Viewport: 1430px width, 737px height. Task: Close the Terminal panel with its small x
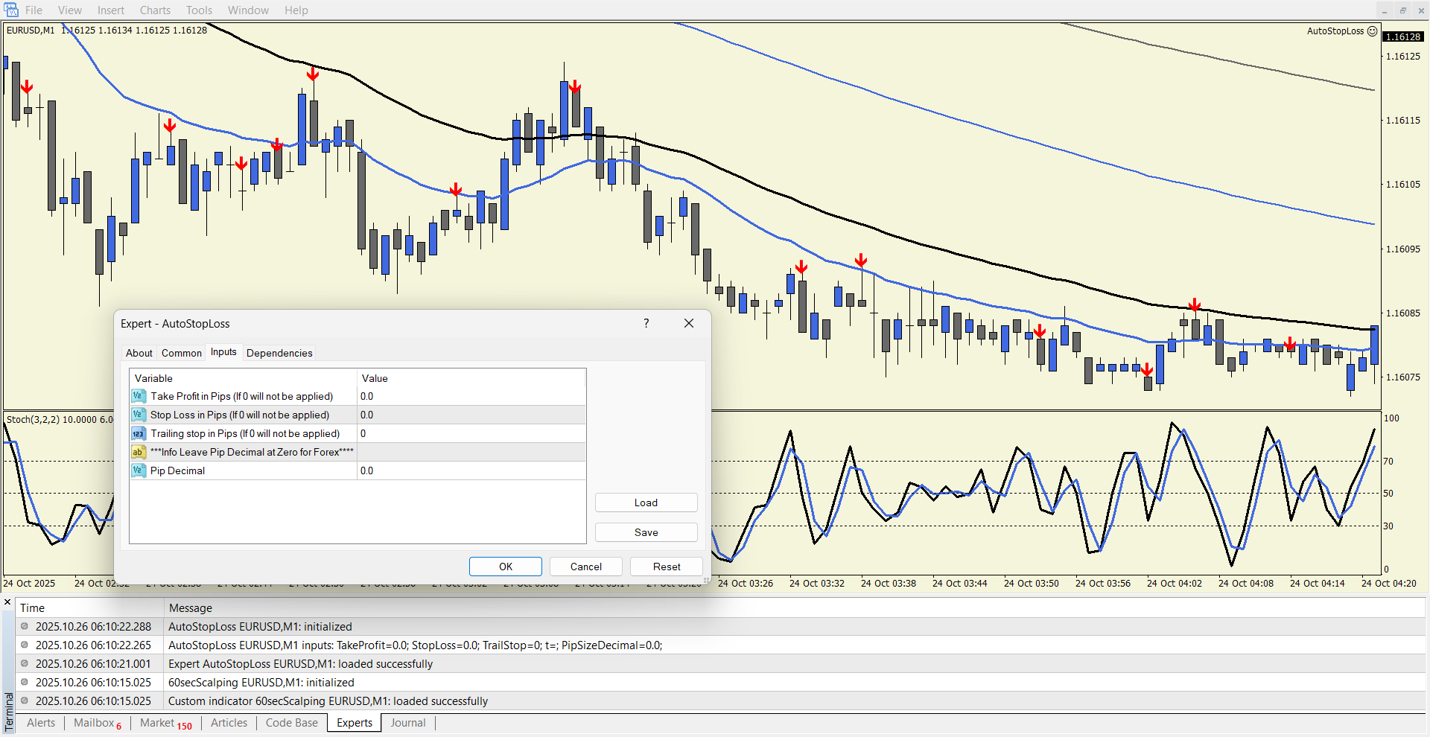(7, 602)
